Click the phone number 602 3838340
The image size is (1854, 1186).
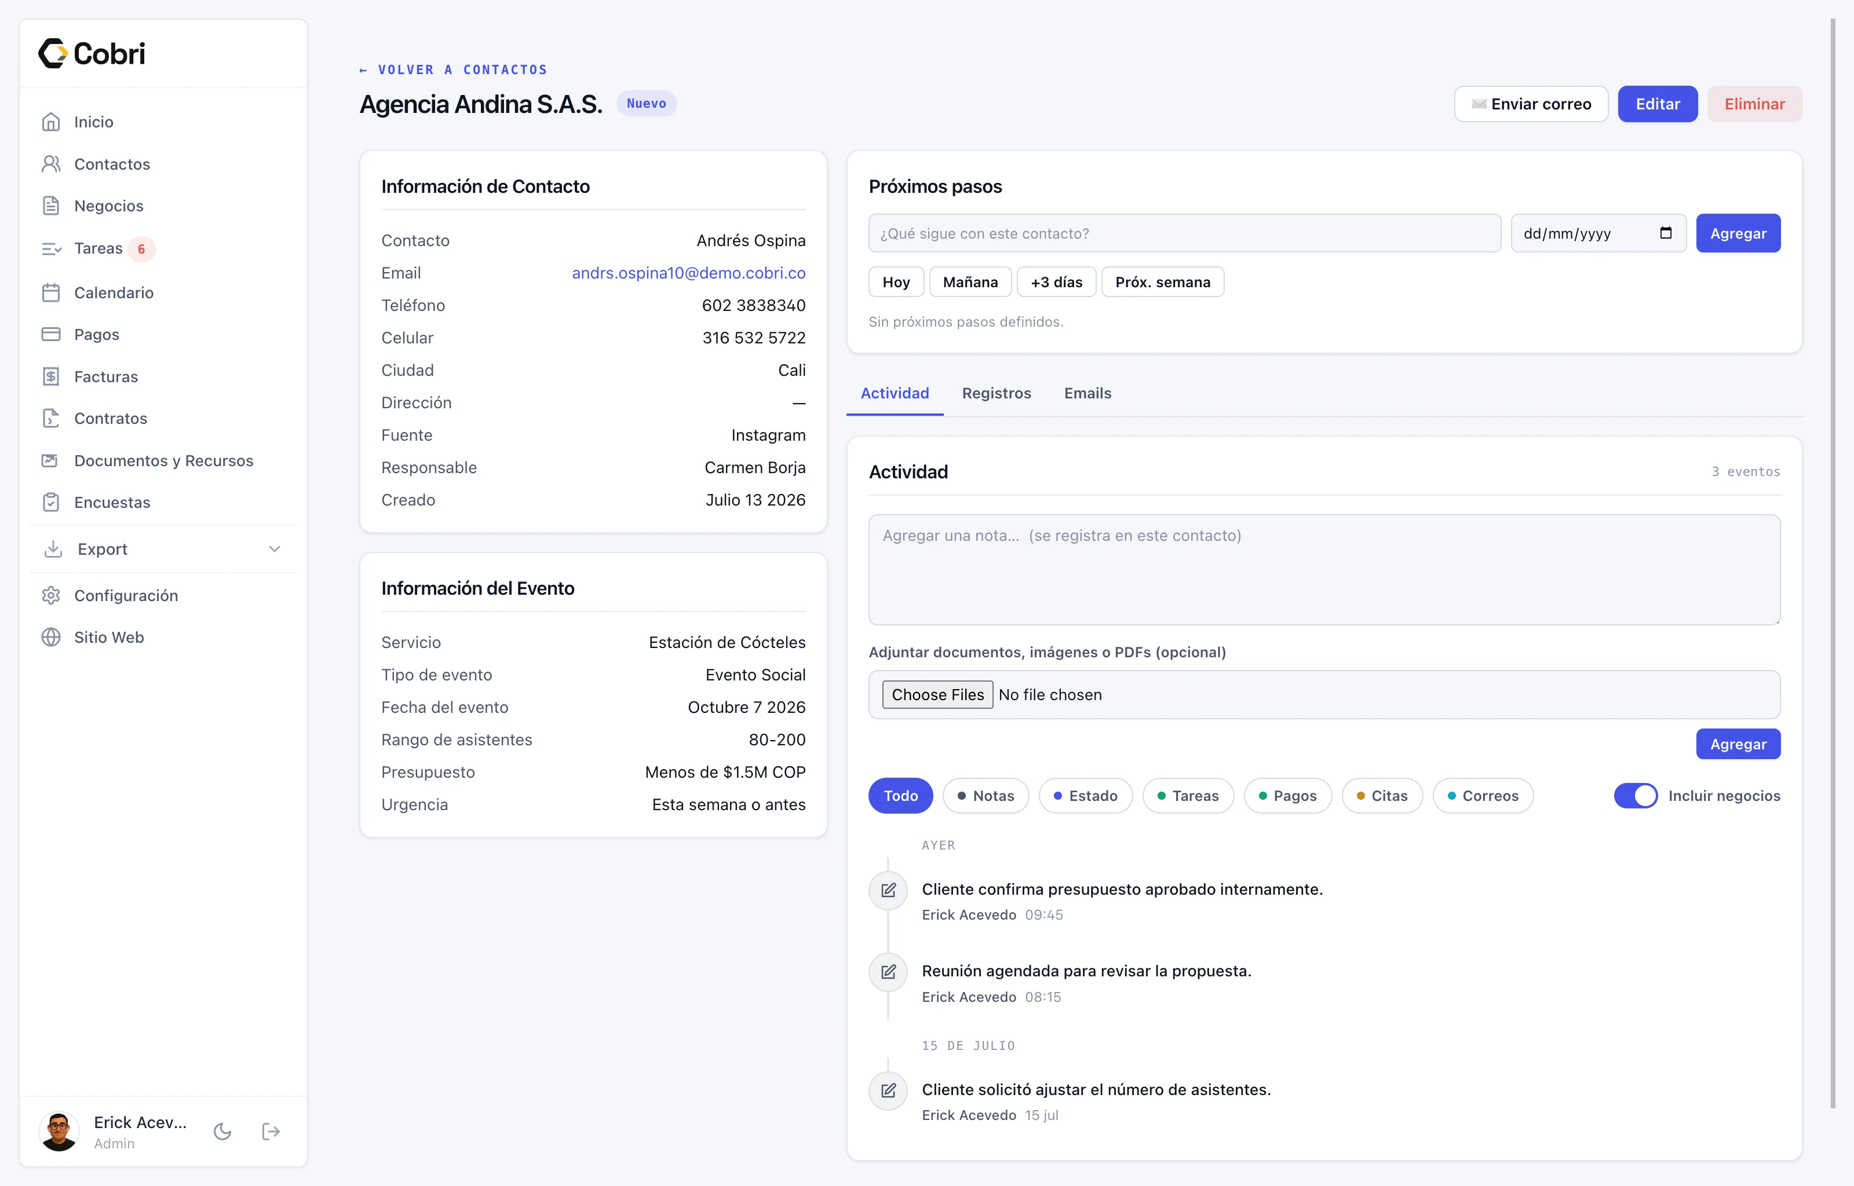pos(753,305)
